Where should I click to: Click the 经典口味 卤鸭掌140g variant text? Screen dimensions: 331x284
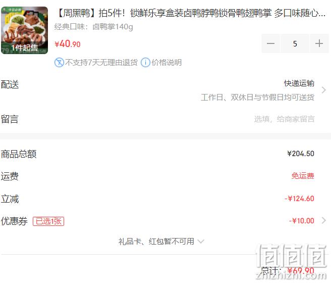pyautogui.click(x=93, y=27)
